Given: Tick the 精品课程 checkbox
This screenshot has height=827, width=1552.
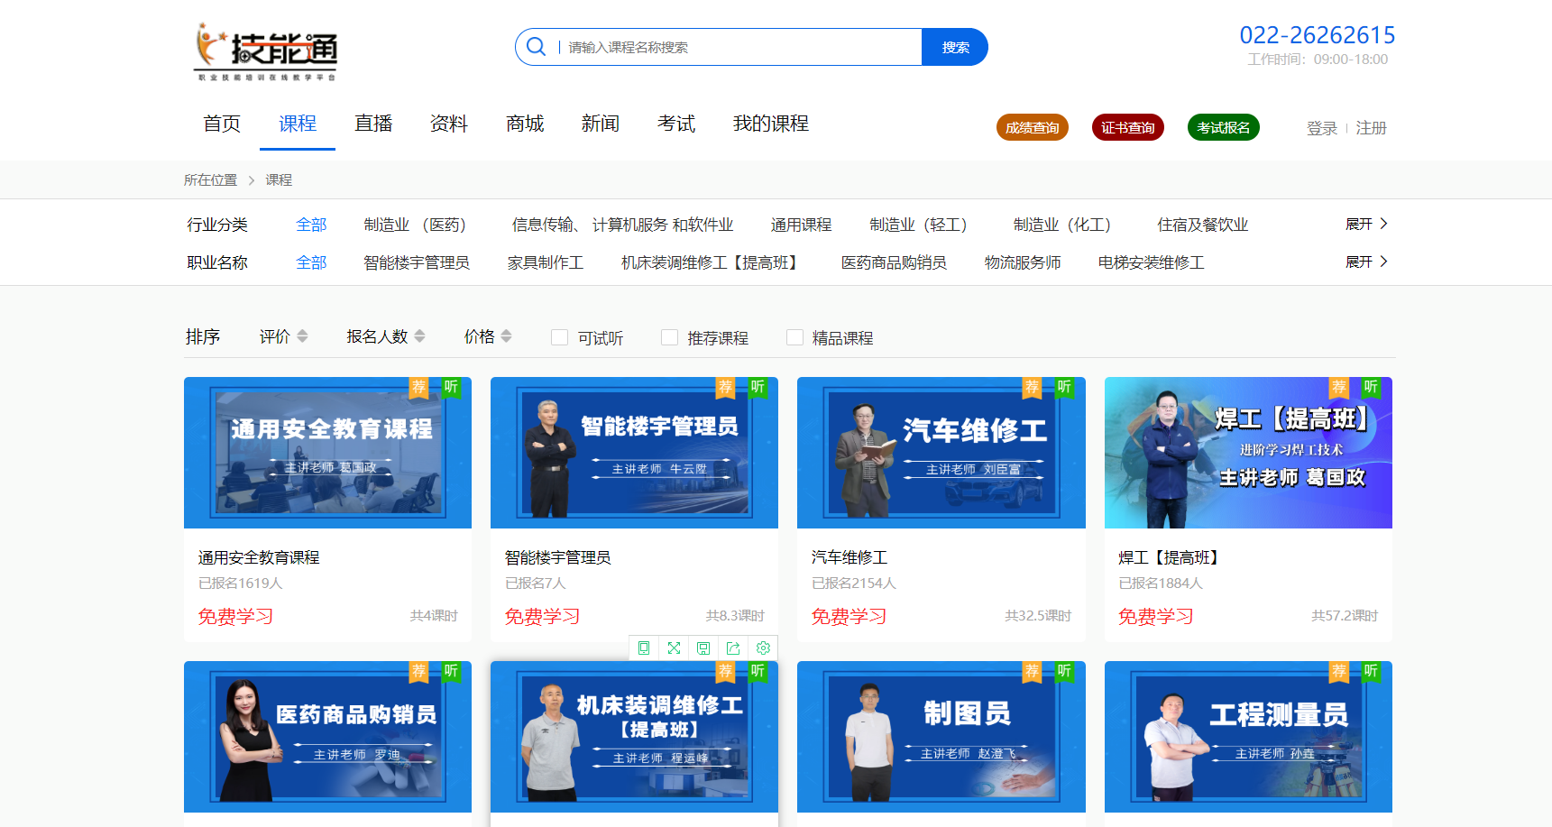Looking at the screenshot, I should (x=794, y=337).
